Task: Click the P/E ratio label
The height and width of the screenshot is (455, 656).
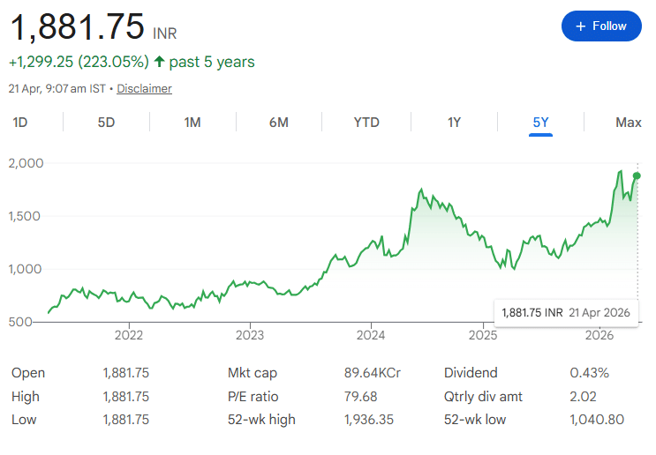Action: pyautogui.click(x=253, y=397)
